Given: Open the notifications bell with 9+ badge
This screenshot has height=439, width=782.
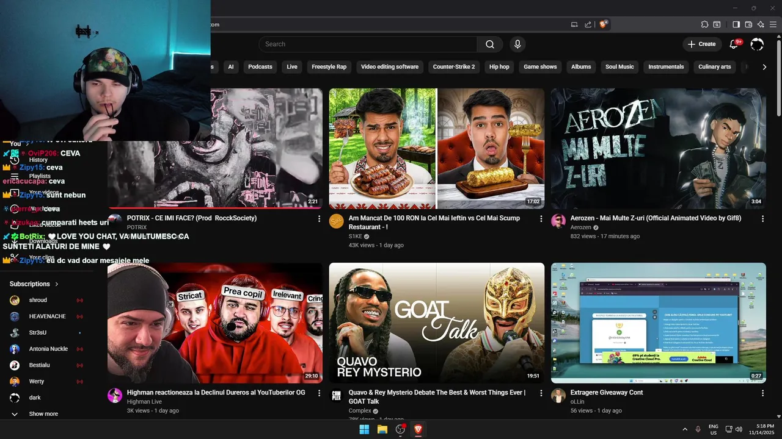Looking at the screenshot, I should [735, 44].
